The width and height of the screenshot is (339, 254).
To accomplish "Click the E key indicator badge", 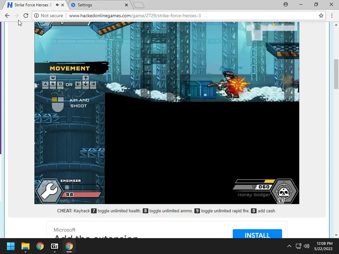I will pyautogui.click(x=281, y=201).
